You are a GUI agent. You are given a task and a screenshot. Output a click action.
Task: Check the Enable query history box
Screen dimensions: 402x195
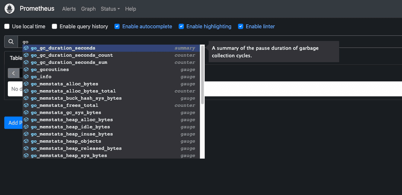[x=55, y=26]
